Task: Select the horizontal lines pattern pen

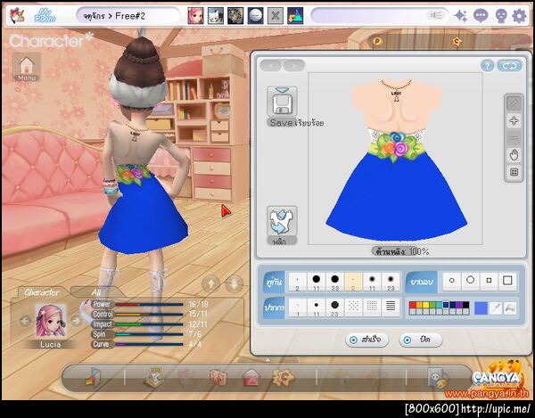Action: click(x=391, y=307)
